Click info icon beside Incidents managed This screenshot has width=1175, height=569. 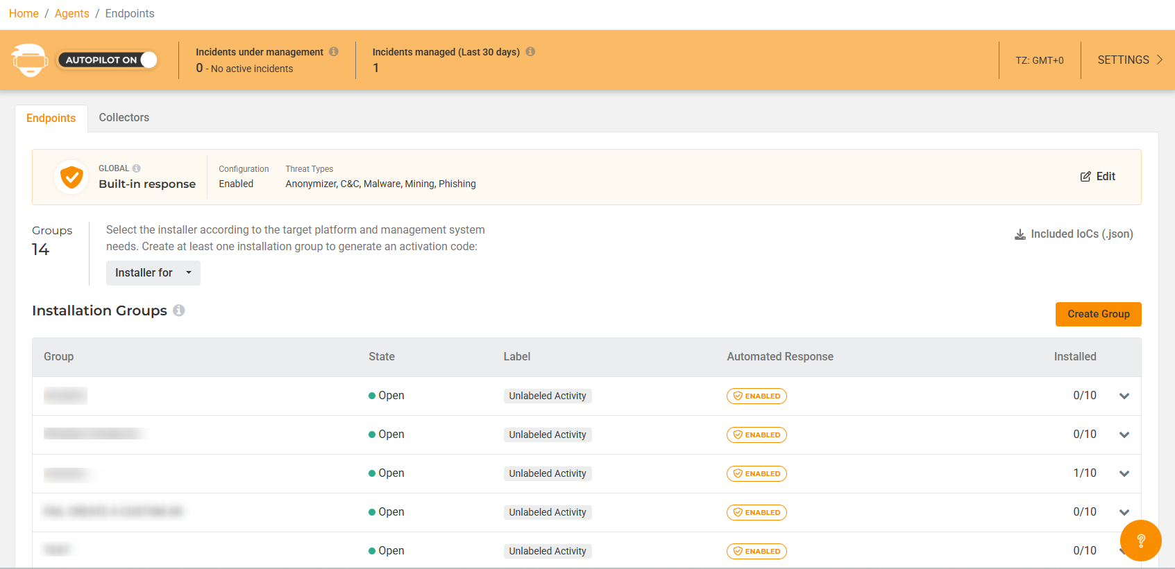click(530, 52)
